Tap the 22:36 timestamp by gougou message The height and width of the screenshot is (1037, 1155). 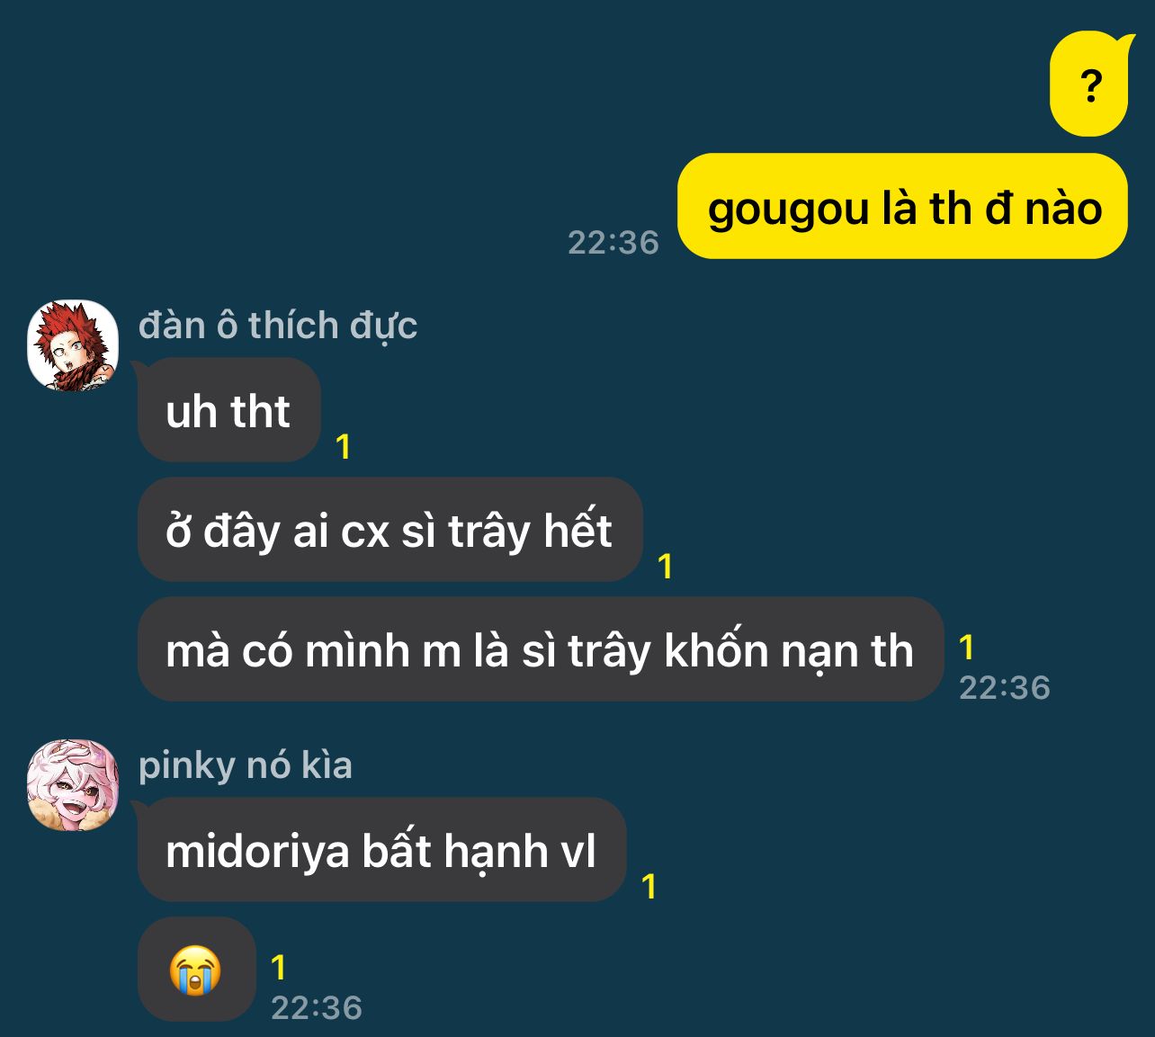(x=613, y=243)
